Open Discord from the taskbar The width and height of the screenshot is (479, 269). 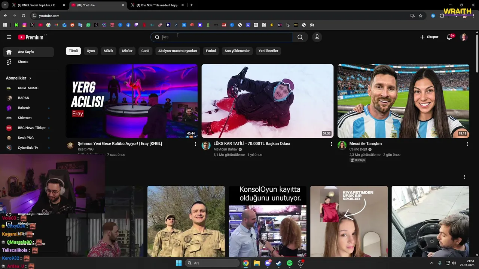(x=268, y=263)
